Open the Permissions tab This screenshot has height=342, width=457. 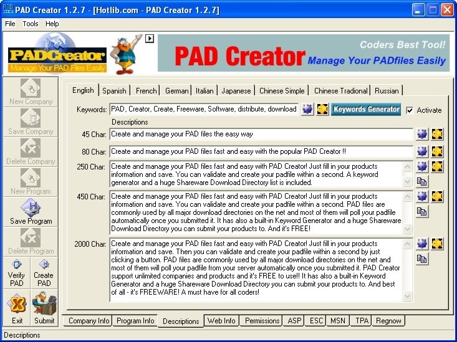(x=262, y=321)
